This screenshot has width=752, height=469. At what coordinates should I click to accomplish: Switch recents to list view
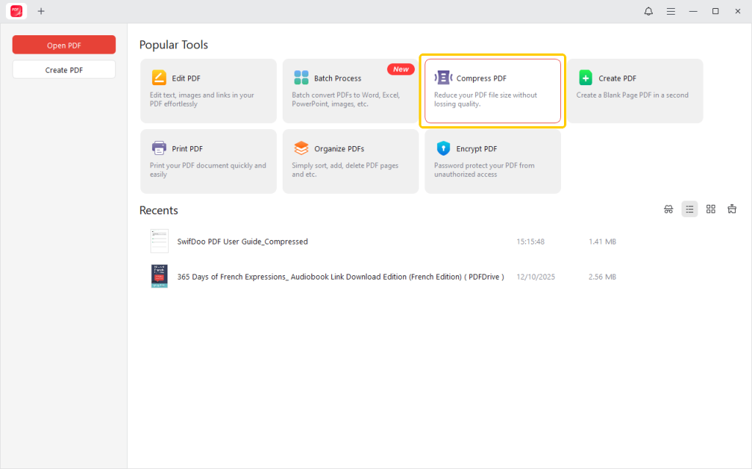(x=690, y=209)
